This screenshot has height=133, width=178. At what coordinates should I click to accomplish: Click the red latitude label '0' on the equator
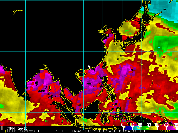[x=160, y=112]
